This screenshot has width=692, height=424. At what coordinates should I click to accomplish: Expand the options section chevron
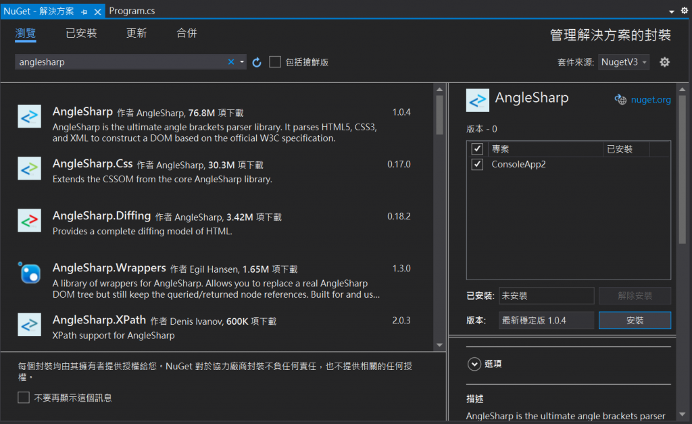tap(474, 364)
